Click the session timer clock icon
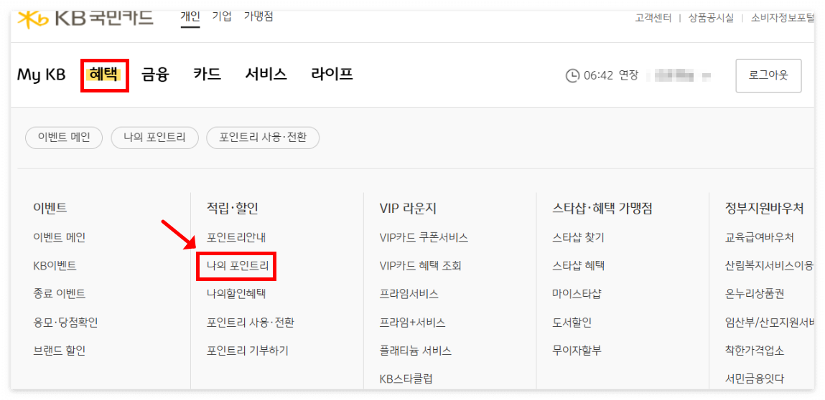The height and width of the screenshot is (400, 825). 572,76
